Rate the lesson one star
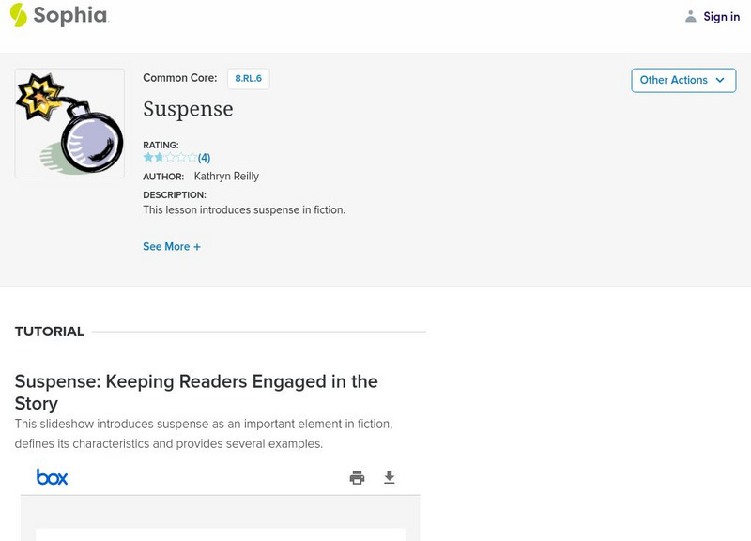Image resolution: width=751 pixels, height=541 pixels. (148, 158)
